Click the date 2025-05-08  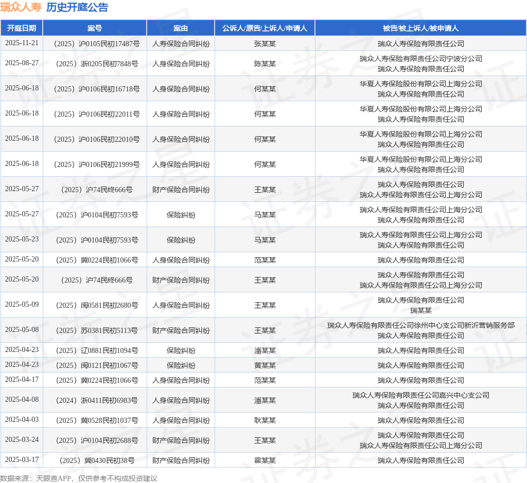click(x=22, y=329)
